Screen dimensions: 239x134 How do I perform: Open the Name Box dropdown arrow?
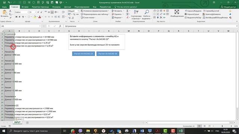click(40, 26)
